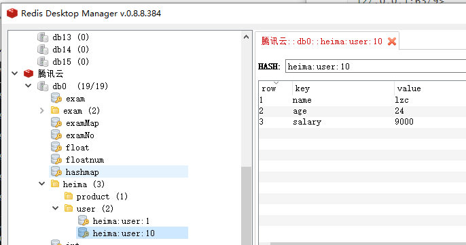Select the db14 (0) tree item

[x=71, y=50]
